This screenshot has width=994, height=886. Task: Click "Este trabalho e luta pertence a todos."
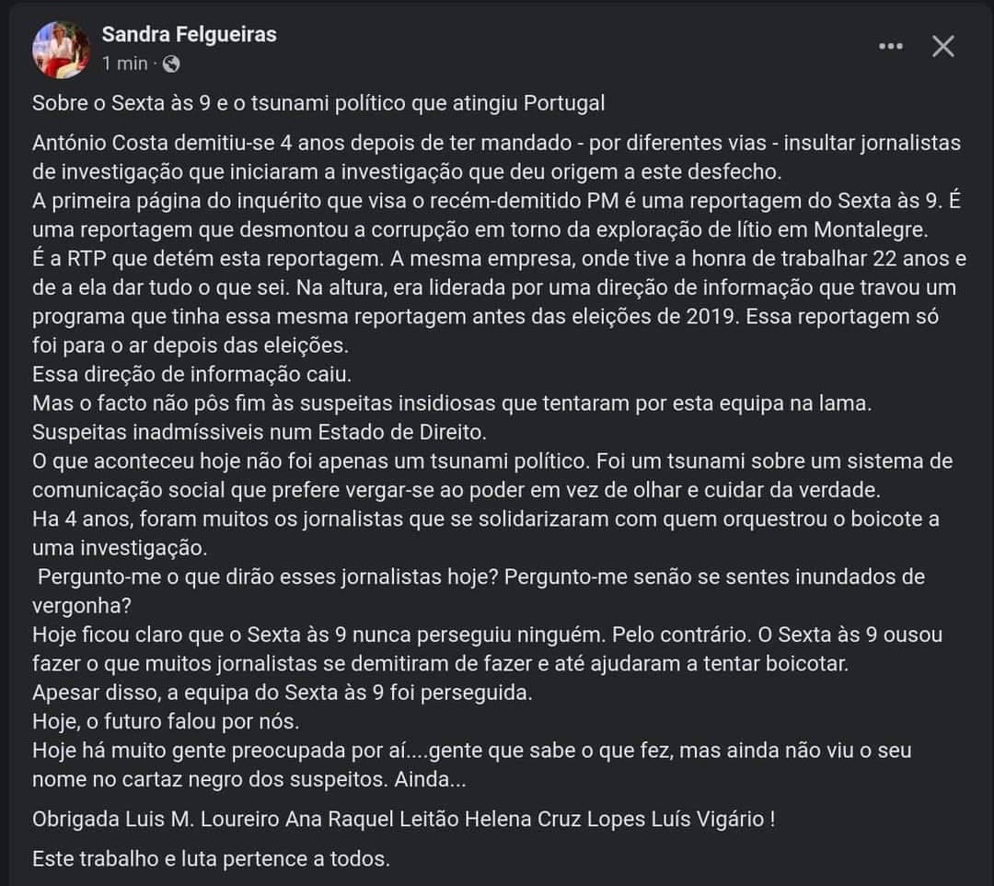pyautogui.click(x=211, y=859)
